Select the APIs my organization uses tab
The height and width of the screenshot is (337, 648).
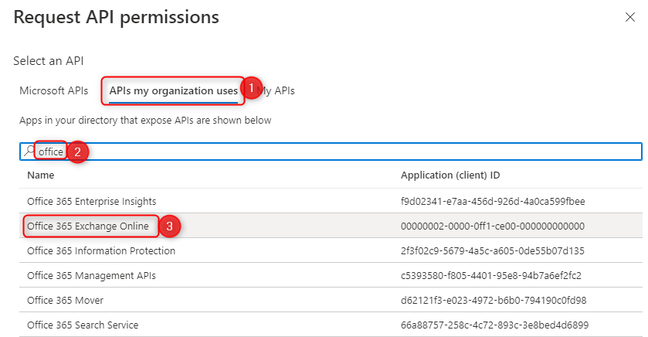coord(173,90)
